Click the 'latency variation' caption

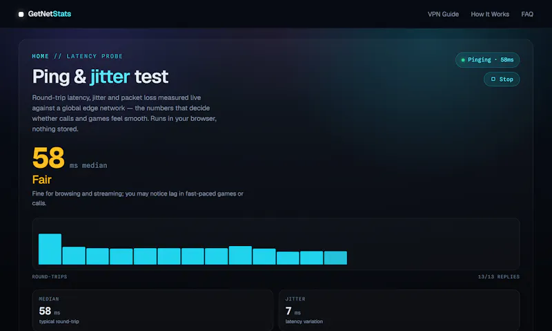pyautogui.click(x=304, y=321)
